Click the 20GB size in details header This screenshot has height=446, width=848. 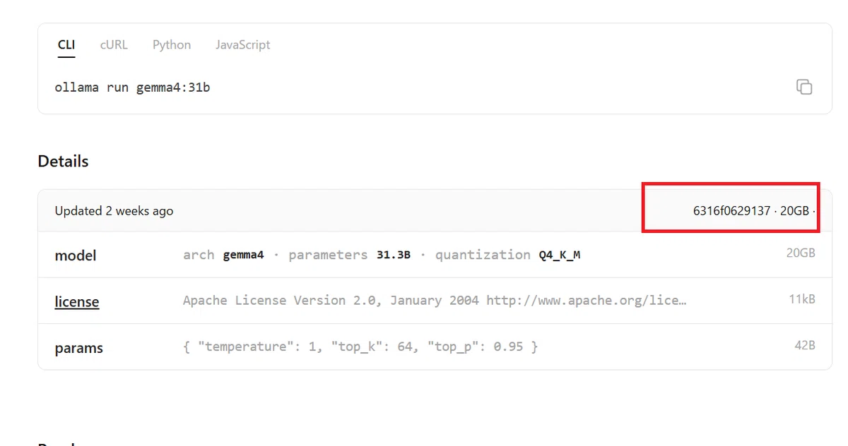[x=794, y=210]
